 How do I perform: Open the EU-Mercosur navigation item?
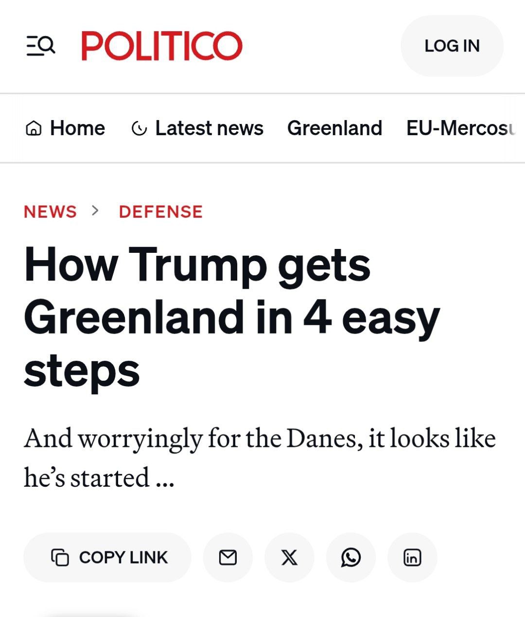(x=460, y=128)
